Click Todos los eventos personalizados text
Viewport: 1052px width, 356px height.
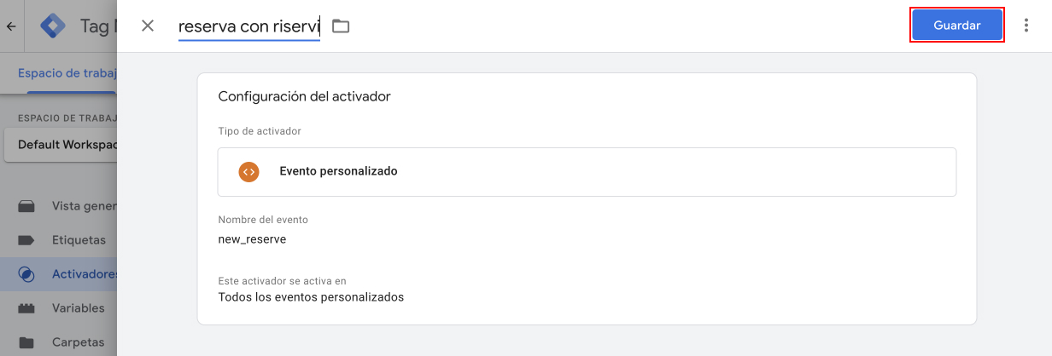[311, 297]
